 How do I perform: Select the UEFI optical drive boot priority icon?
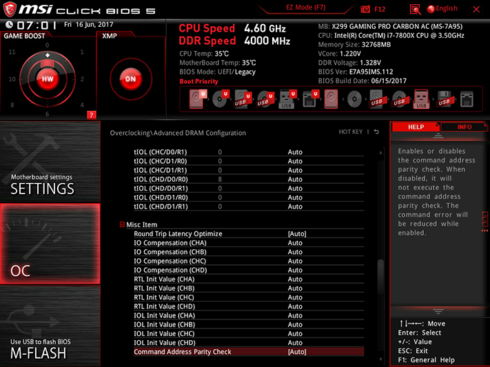(x=221, y=99)
